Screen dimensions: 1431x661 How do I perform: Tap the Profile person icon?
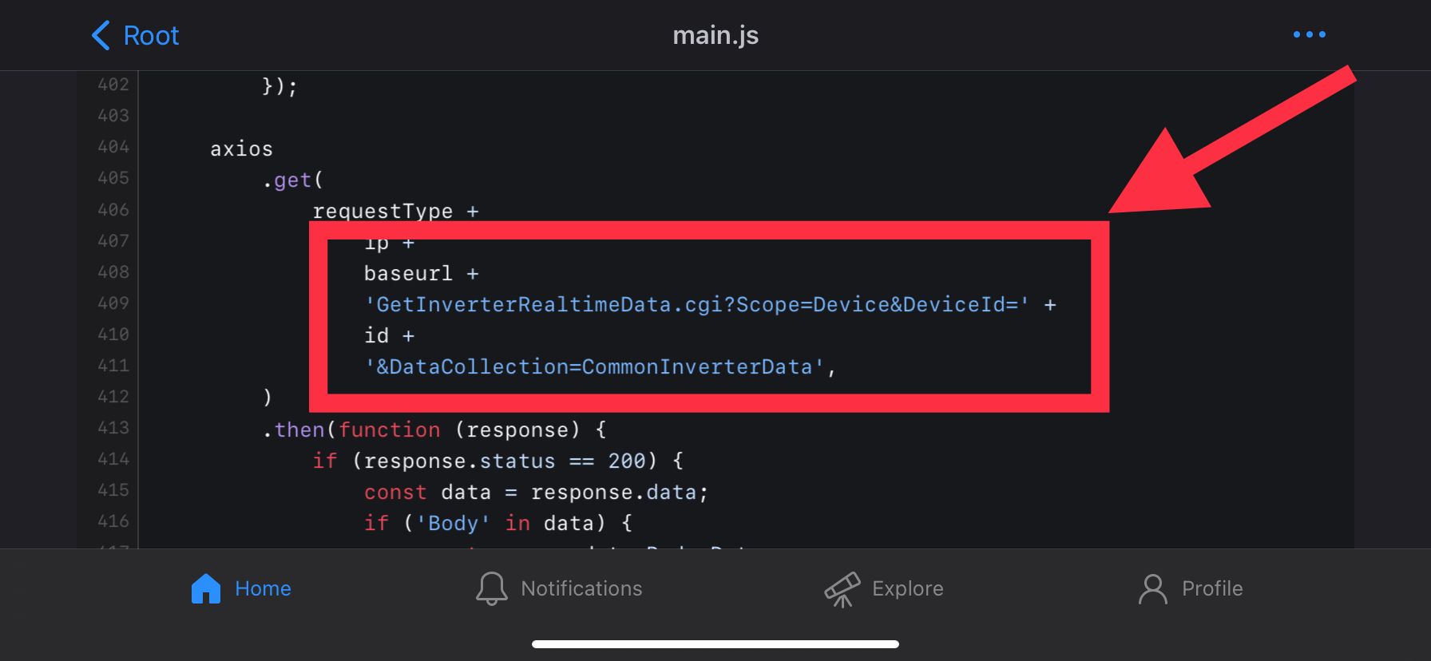pos(1153,589)
